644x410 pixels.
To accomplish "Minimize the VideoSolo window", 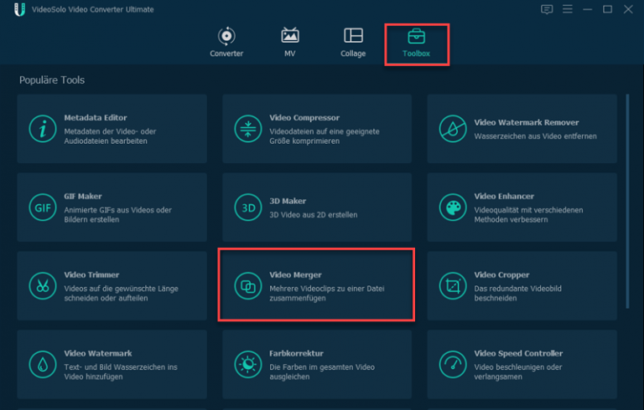I will point(587,9).
